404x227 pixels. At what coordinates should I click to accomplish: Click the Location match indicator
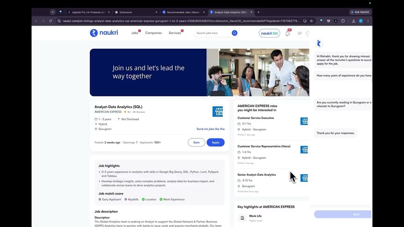point(149,200)
